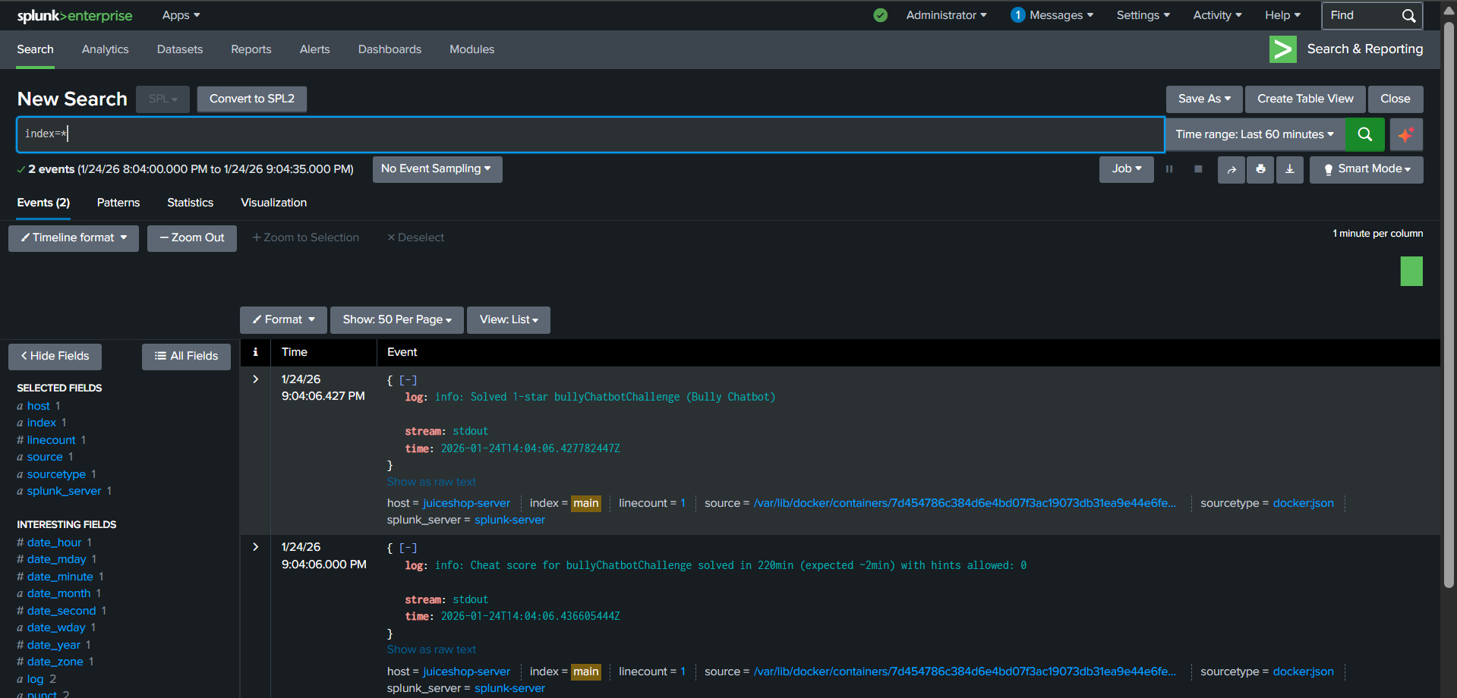Stop the search job
Screen dimensions: 1457x698
[1198, 169]
